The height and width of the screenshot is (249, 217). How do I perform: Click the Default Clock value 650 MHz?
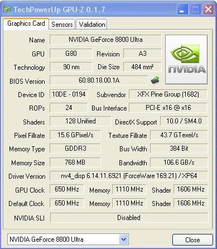(67, 203)
